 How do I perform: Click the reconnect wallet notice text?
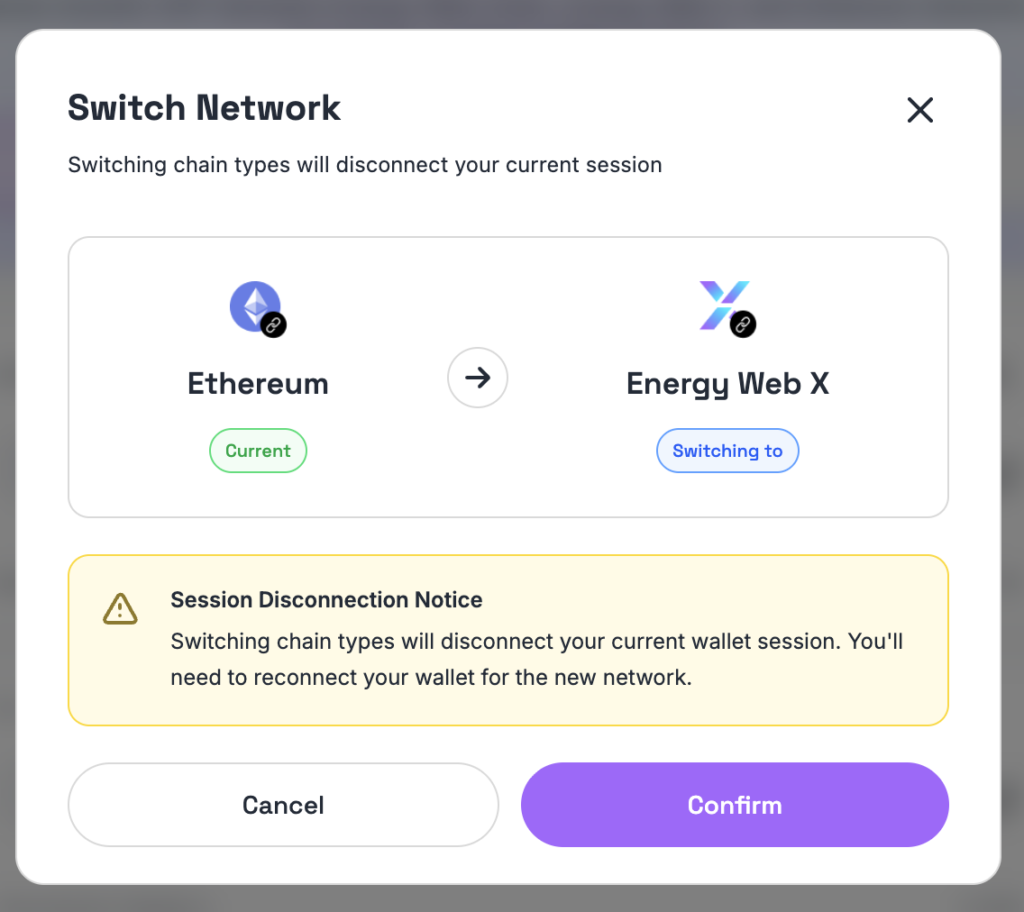tap(536, 660)
